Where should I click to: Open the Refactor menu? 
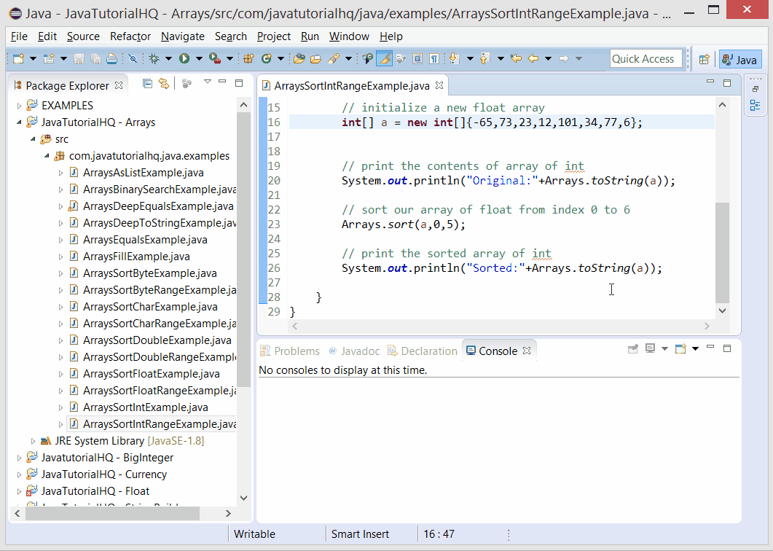130,36
